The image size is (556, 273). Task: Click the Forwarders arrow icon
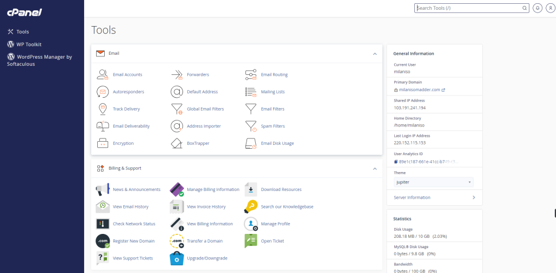[176, 75]
